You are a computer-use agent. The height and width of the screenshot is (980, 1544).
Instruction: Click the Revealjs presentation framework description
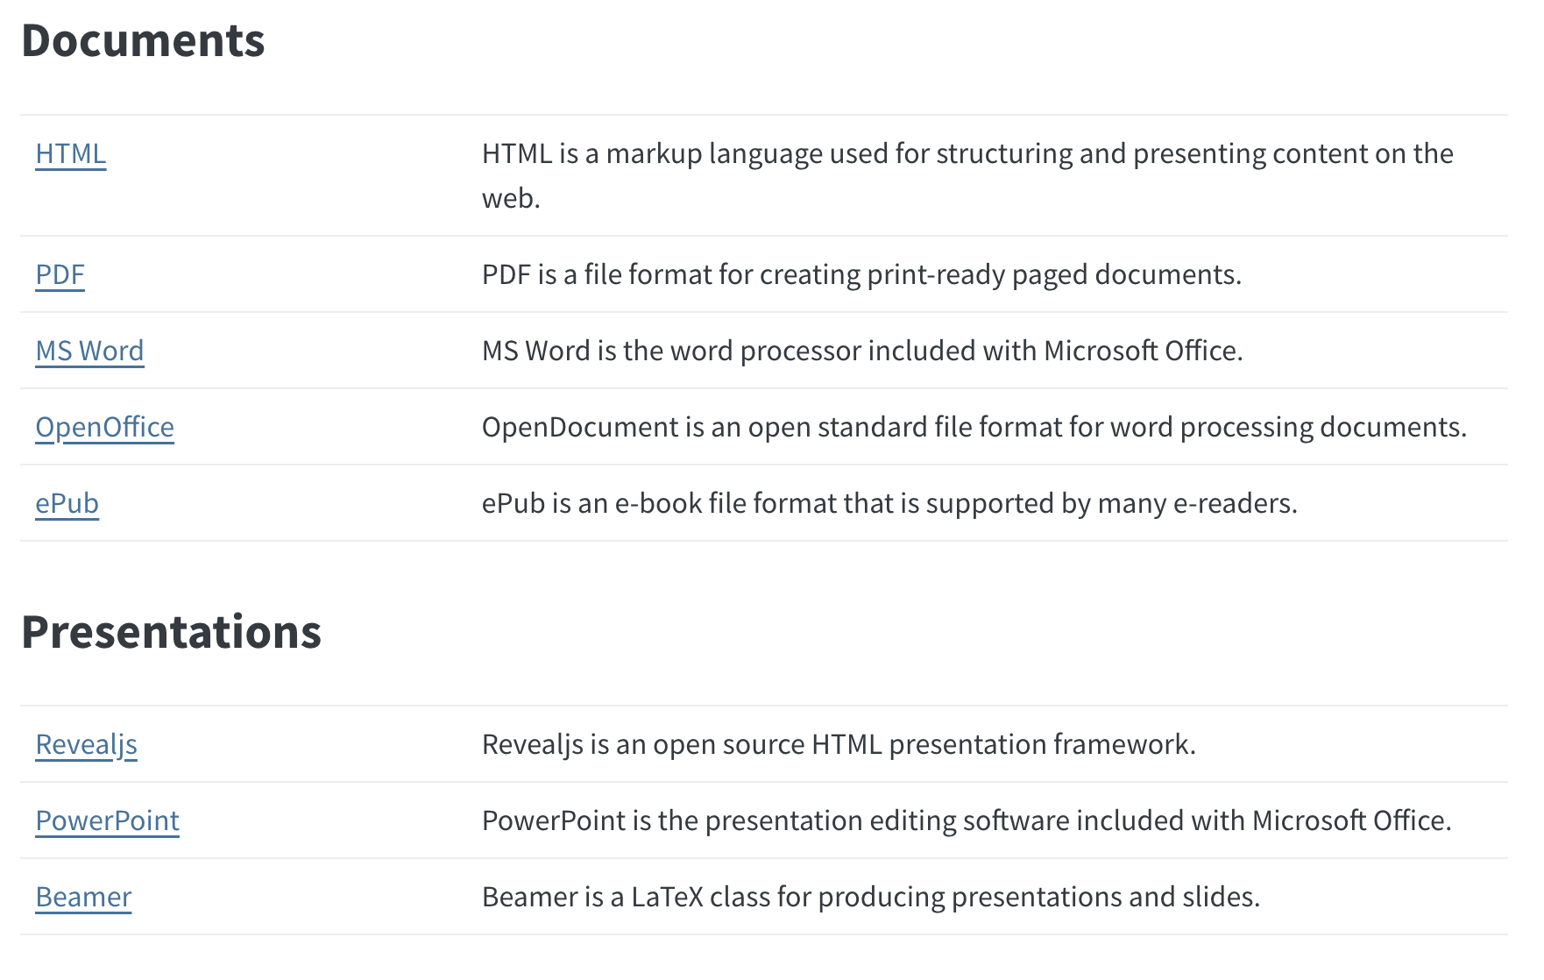tap(839, 744)
